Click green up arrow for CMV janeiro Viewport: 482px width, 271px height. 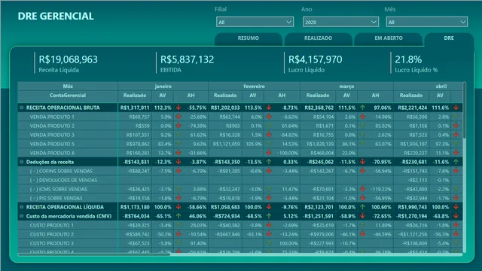tap(178, 216)
